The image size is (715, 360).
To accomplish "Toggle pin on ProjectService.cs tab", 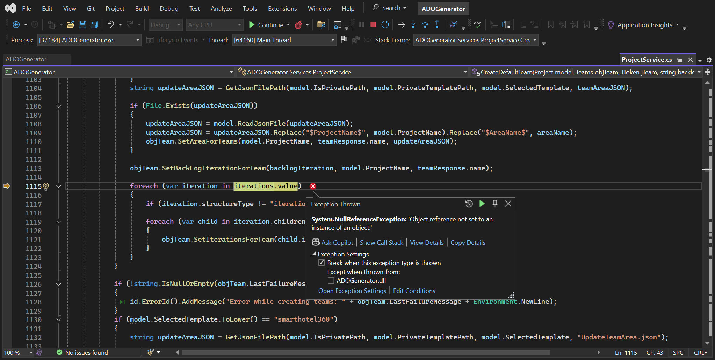I will [x=680, y=60].
